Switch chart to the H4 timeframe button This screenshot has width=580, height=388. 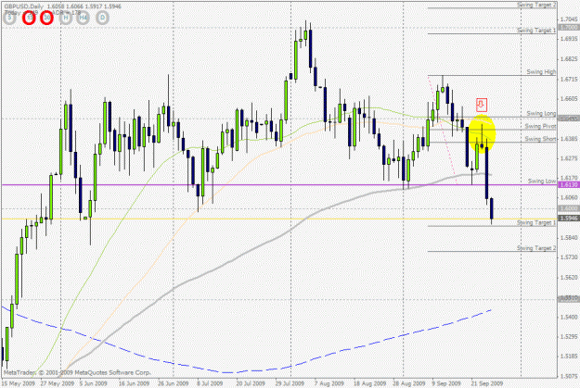83,18
